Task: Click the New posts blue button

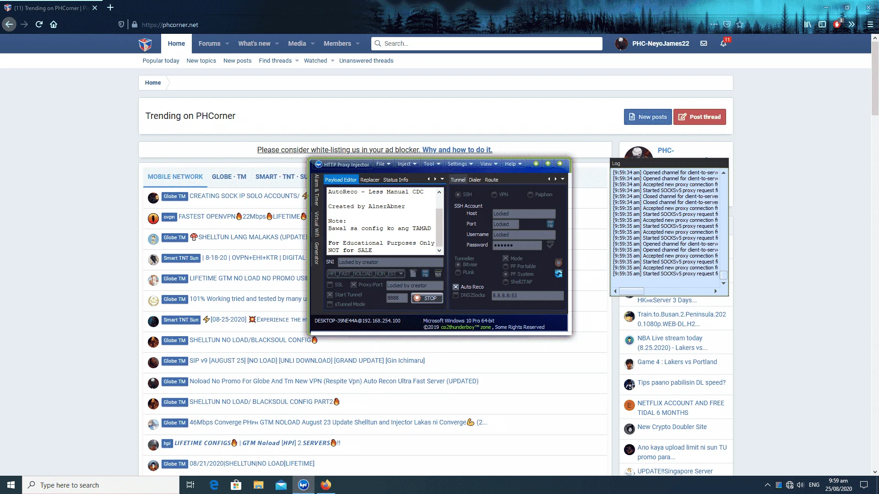Action: [647, 117]
